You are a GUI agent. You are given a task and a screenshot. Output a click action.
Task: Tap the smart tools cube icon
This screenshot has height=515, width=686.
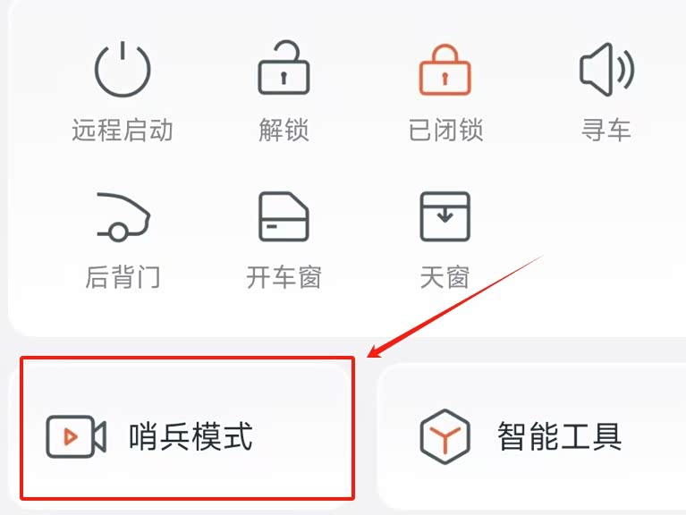[x=445, y=436]
